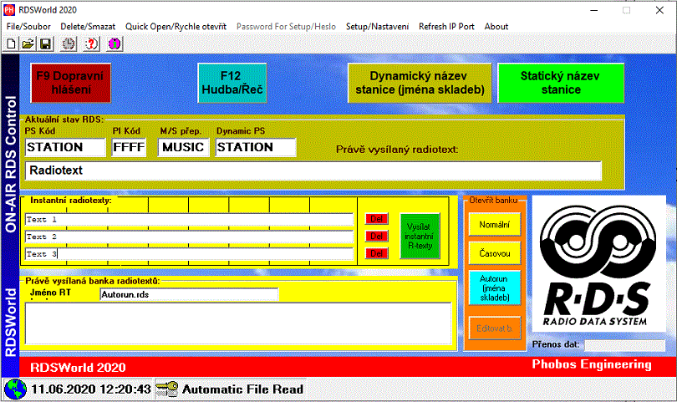Click the large radiotext bank text area
This screenshot has height=402, width=677.
coord(238,323)
